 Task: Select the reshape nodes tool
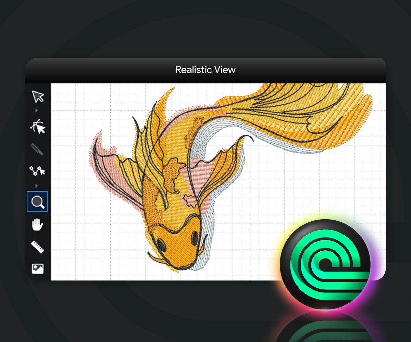click(38, 127)
